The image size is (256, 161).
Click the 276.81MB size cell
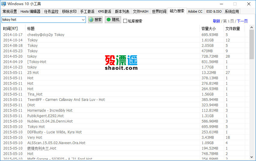coord(210,83)
